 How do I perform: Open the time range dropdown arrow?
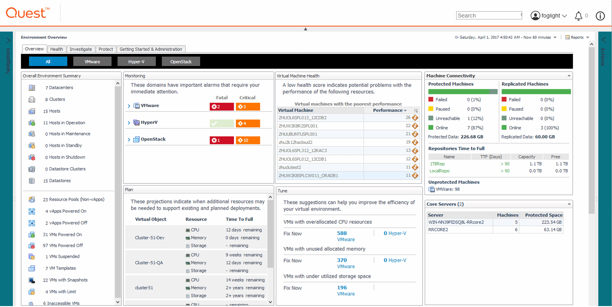555,38
